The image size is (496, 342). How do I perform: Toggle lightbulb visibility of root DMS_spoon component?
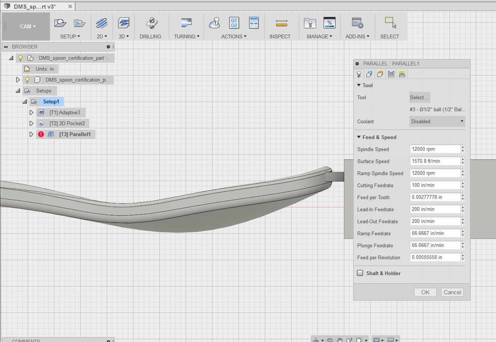point(21,58)
